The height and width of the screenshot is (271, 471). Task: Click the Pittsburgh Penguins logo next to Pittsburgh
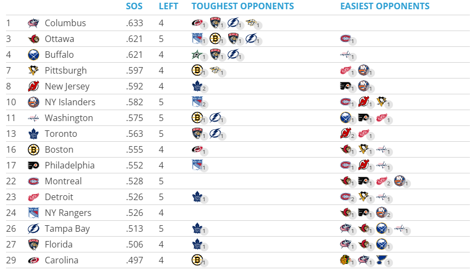tap(33, 70)
